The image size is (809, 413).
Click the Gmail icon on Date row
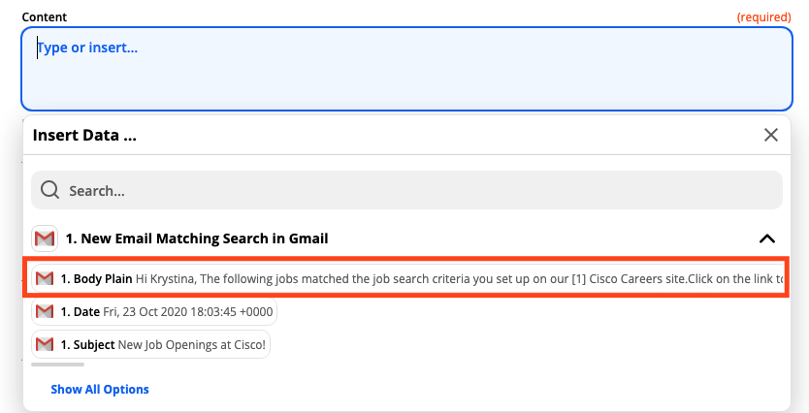pyautogui.click(x=45, y=311)
